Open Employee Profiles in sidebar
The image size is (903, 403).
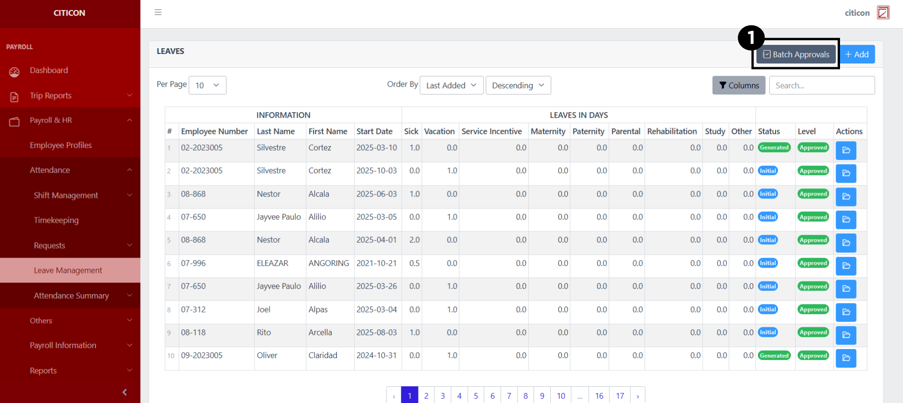(61, 145)
